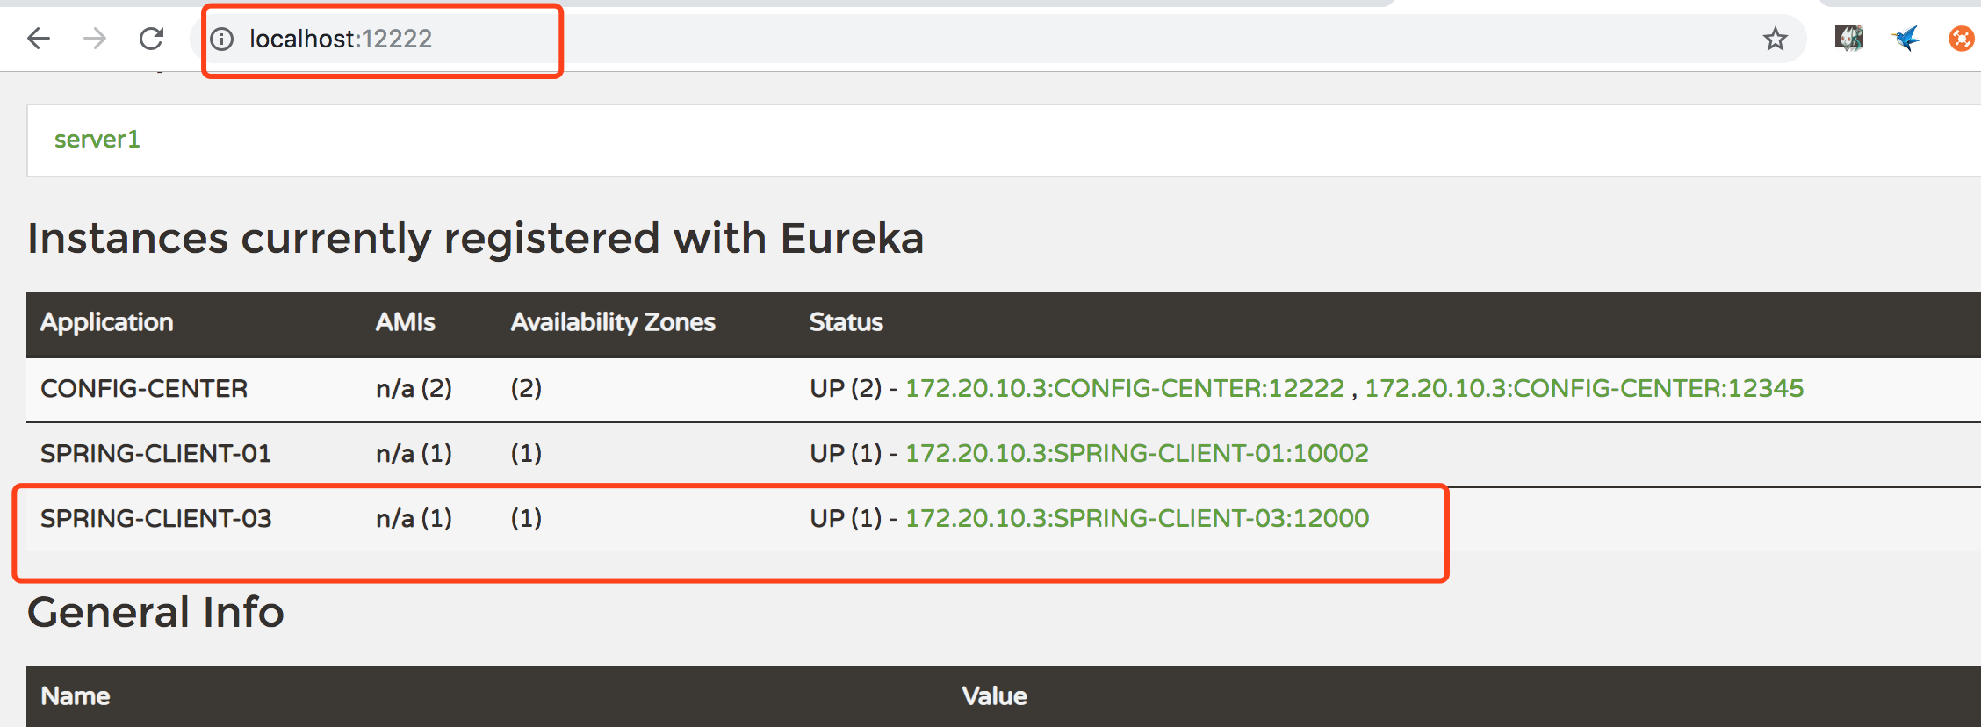Click availability zones (1) for SPRING-CLIENT-03

pos(527,518)
